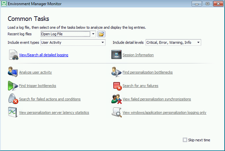Image resolution: width=225 pixels, height=151 pixels.
Task: Open Search for failed actions and conditions
Action: (50, 99)
